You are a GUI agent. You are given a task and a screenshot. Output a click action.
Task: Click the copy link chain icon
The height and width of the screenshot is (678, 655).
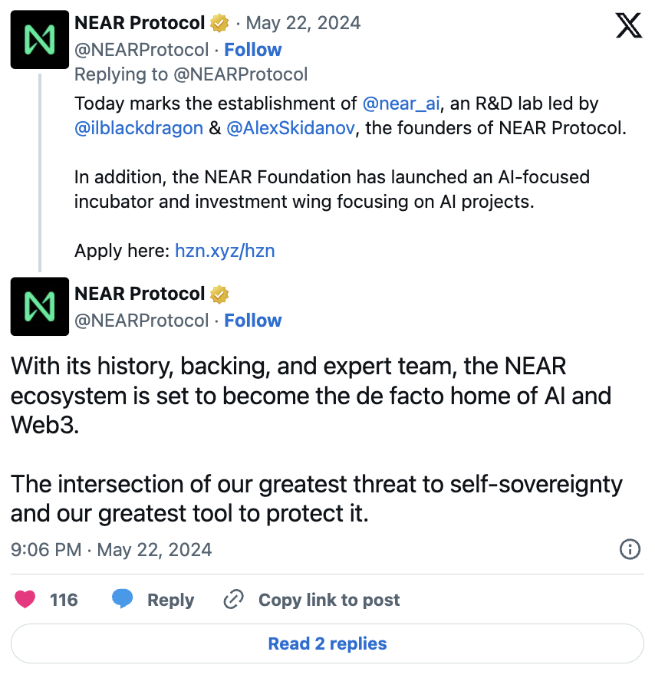click(233, 599)
